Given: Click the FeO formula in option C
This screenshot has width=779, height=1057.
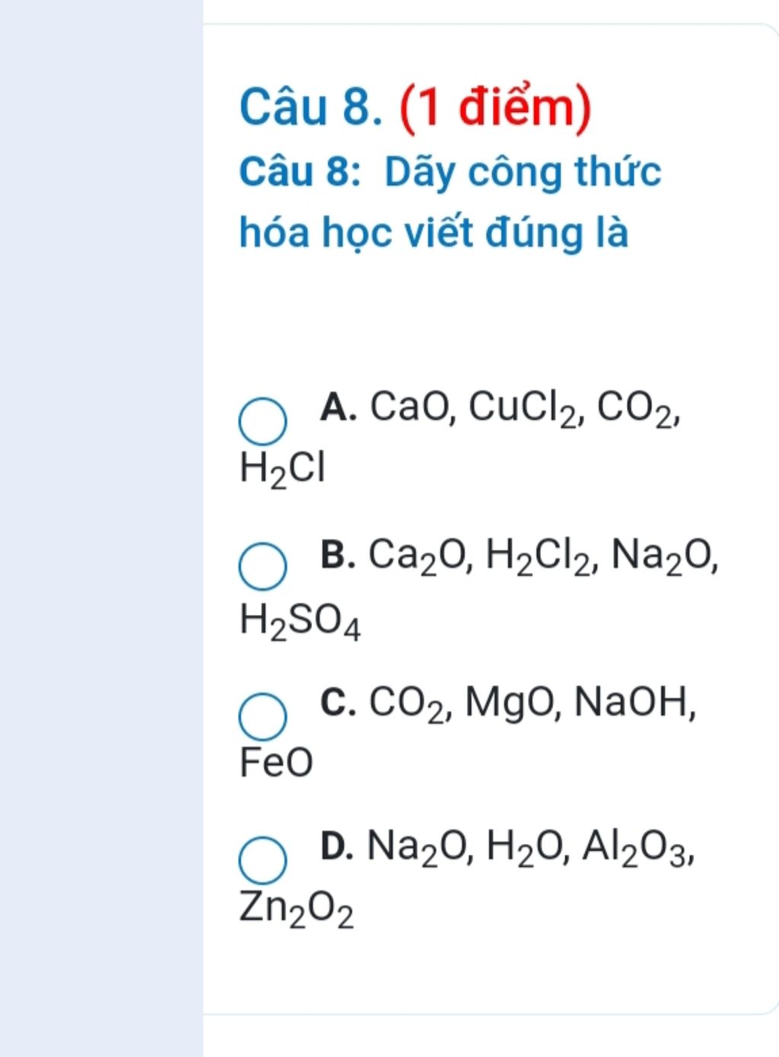Looking at the screenshot, I should click(x=276, y=762).
